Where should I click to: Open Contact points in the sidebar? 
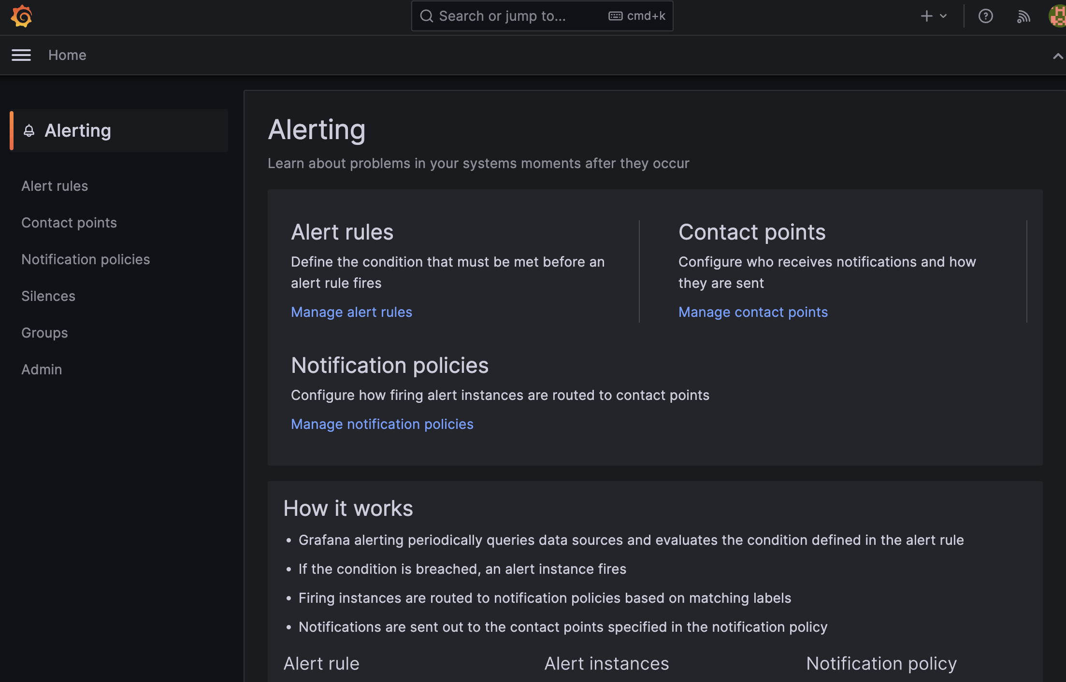[69, 223]
